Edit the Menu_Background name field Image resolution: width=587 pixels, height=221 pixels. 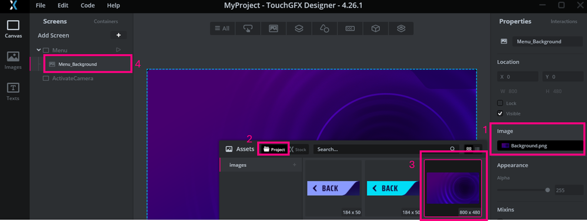548,42
